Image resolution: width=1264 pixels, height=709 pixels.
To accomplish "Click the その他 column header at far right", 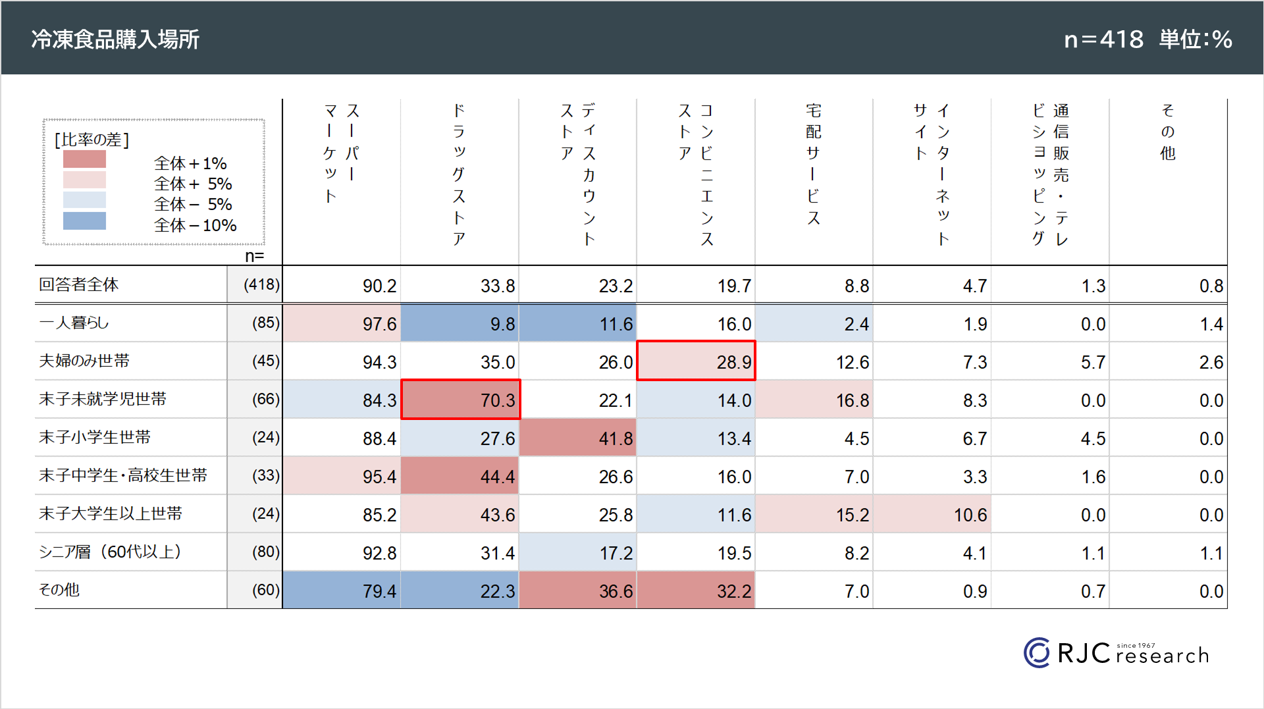I will (x=1168, y=132).
